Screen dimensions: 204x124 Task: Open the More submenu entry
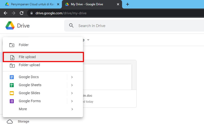coord(43,109)
